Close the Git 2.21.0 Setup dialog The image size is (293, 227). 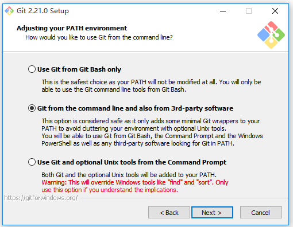tap(275, 11)
